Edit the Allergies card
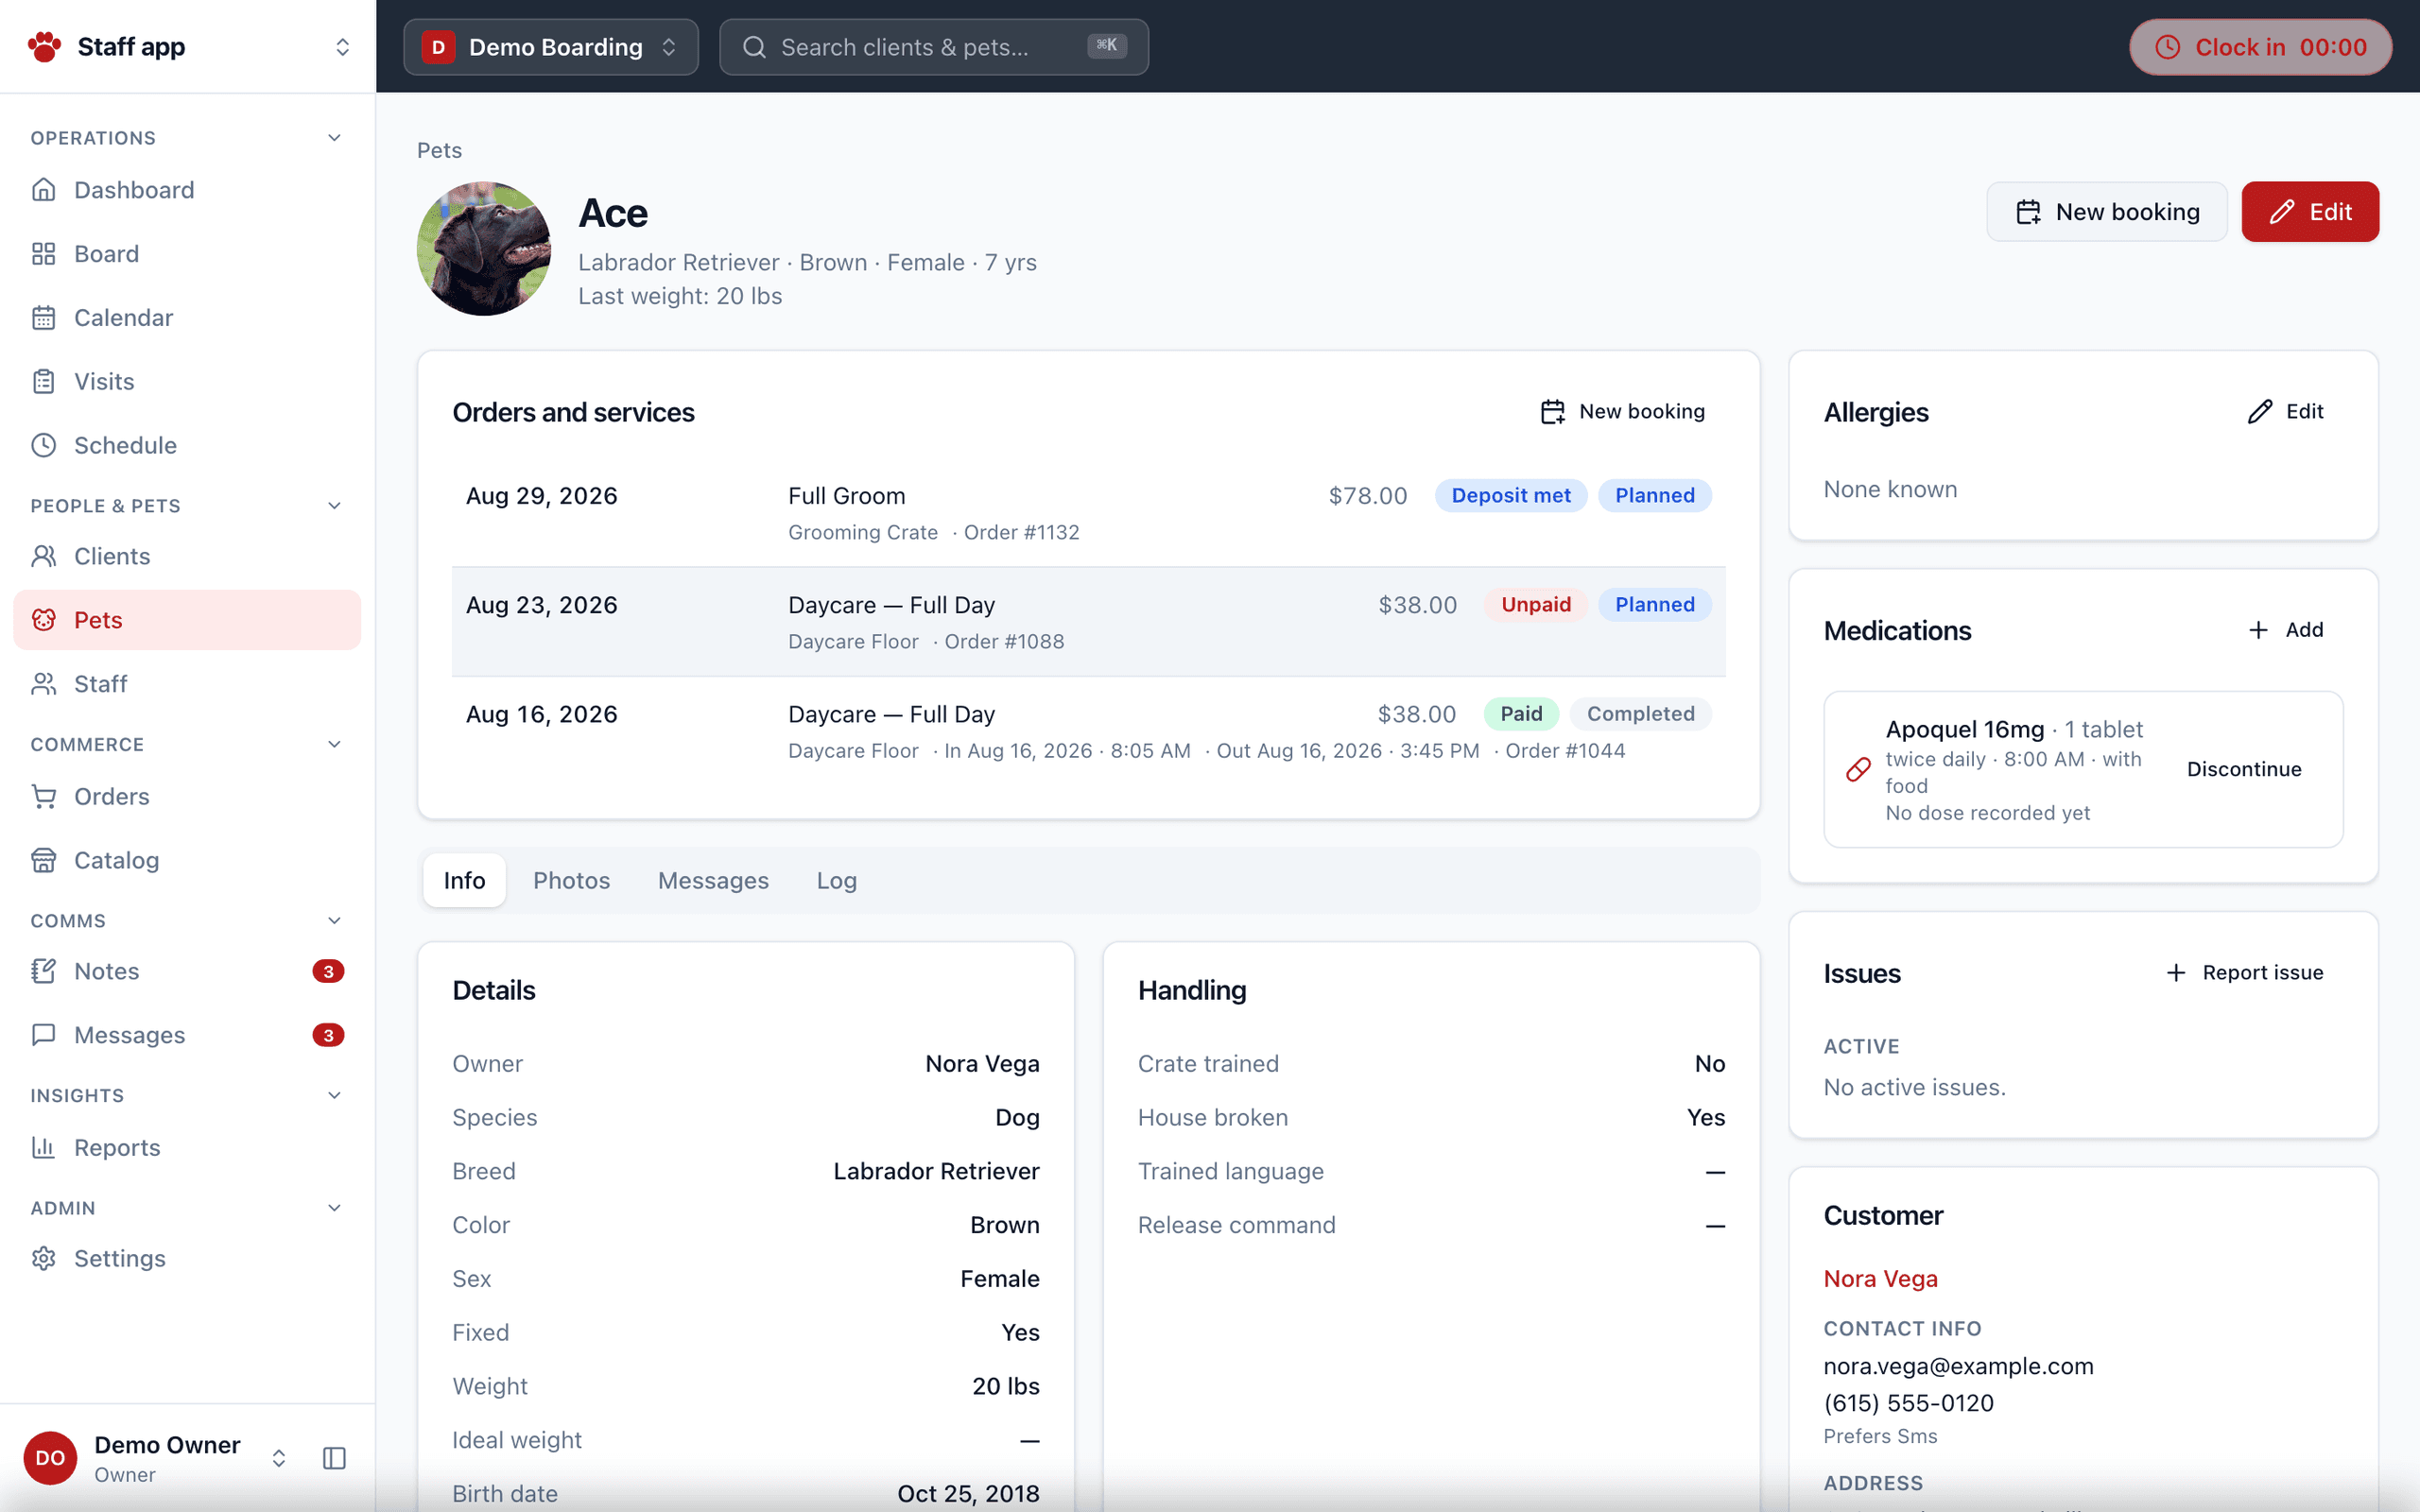 (2286, 412)
